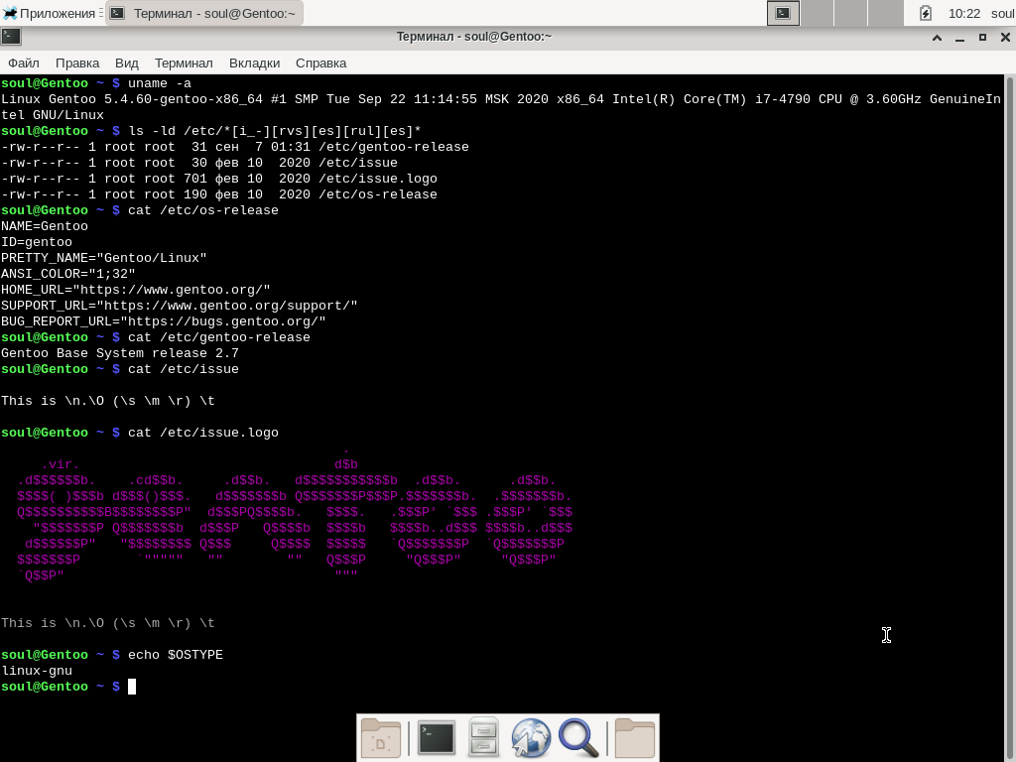Screen dimensions: 1016x762
Task: Open the file manager cabinet icon in the dock
Action: click(x=483, y=737)
